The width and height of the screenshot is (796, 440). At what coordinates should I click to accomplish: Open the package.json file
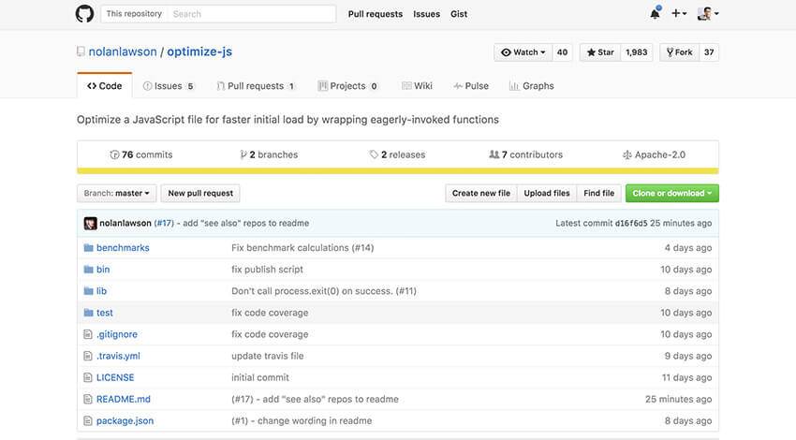click(x=125, y=420)
